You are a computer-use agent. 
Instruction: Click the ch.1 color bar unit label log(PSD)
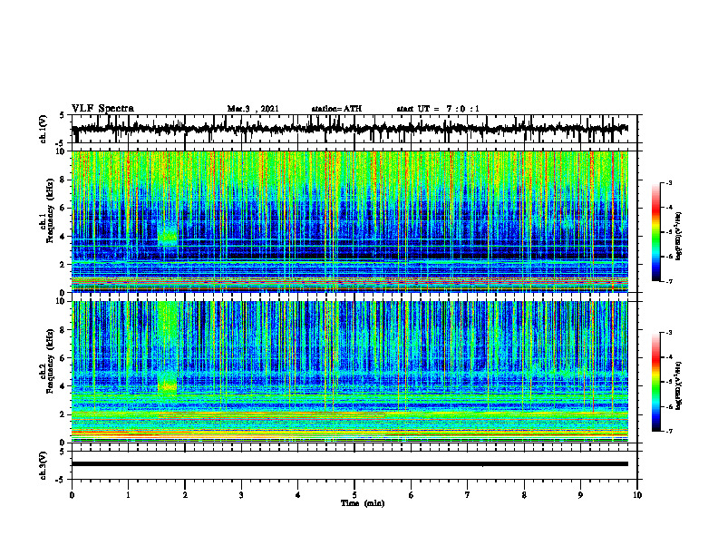coord(679,237)
